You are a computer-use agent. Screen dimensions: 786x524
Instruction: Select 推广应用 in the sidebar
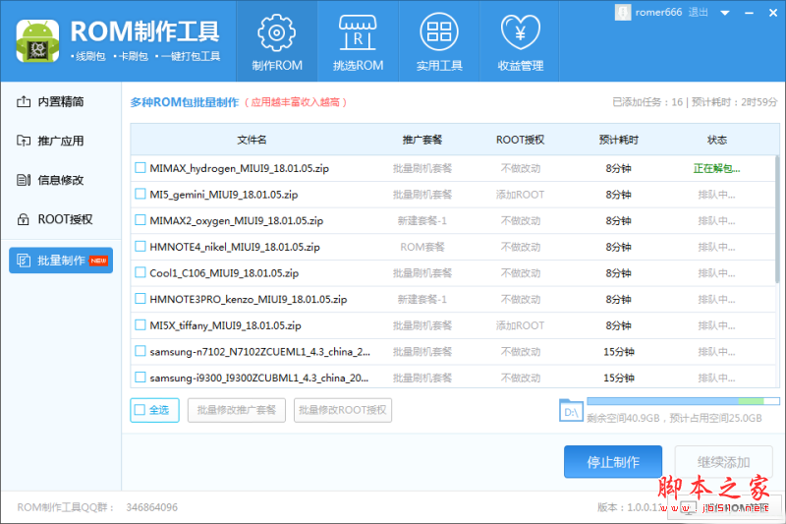pos(61,141)
